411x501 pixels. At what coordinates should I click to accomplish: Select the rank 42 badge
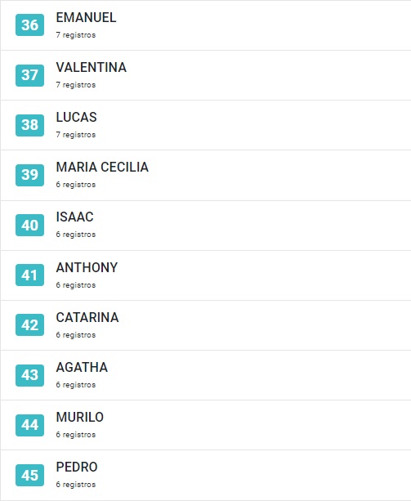coord(29,324)
